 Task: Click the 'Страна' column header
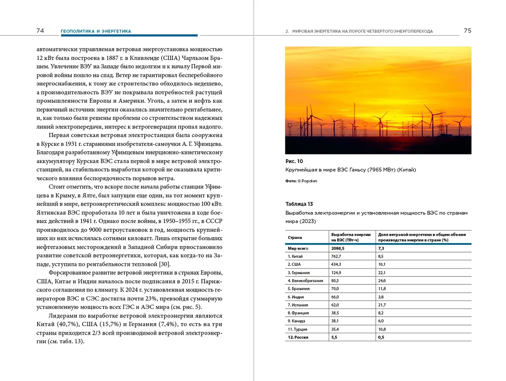point(295,237)
